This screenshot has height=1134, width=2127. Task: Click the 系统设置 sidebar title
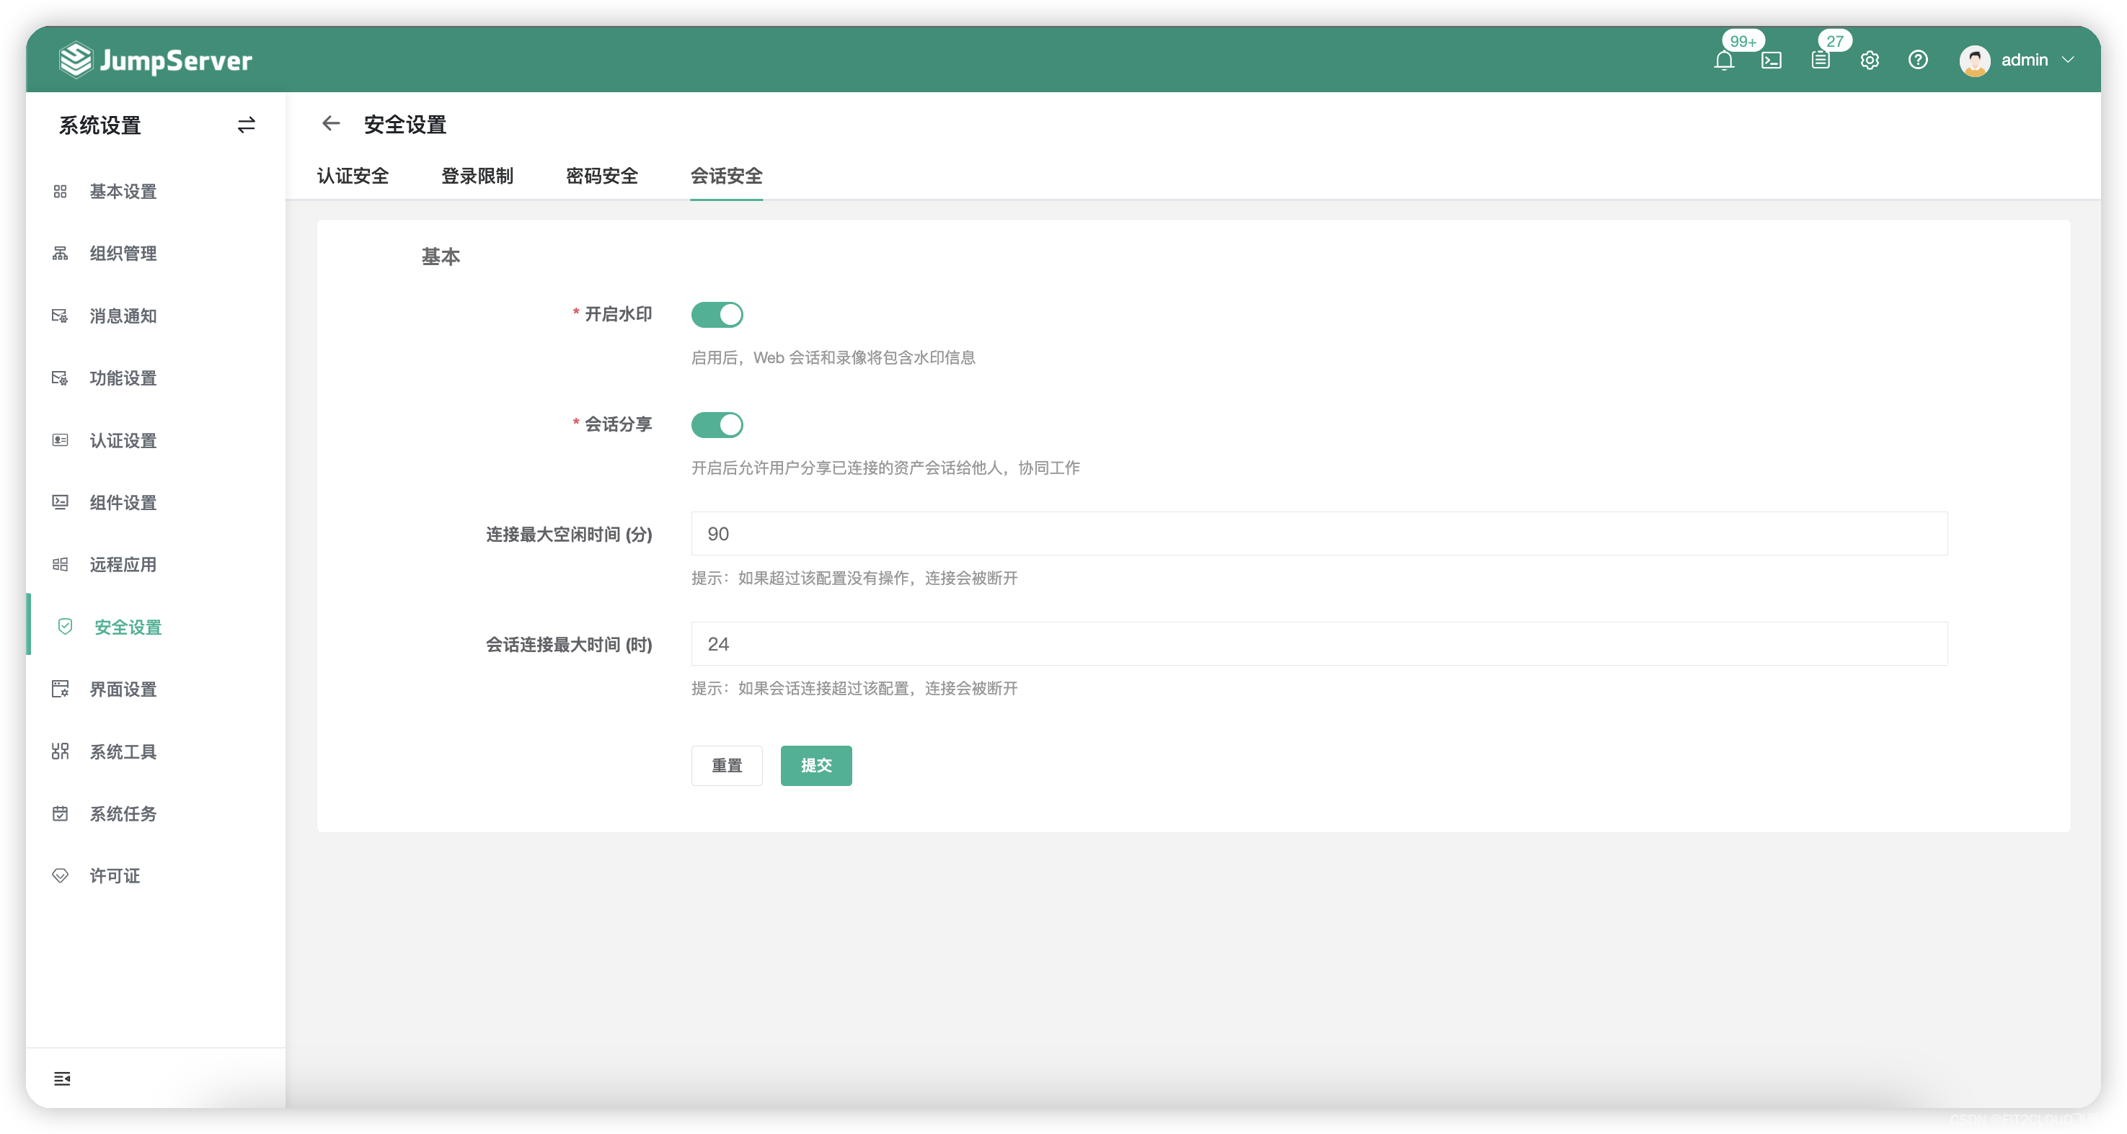100,125
